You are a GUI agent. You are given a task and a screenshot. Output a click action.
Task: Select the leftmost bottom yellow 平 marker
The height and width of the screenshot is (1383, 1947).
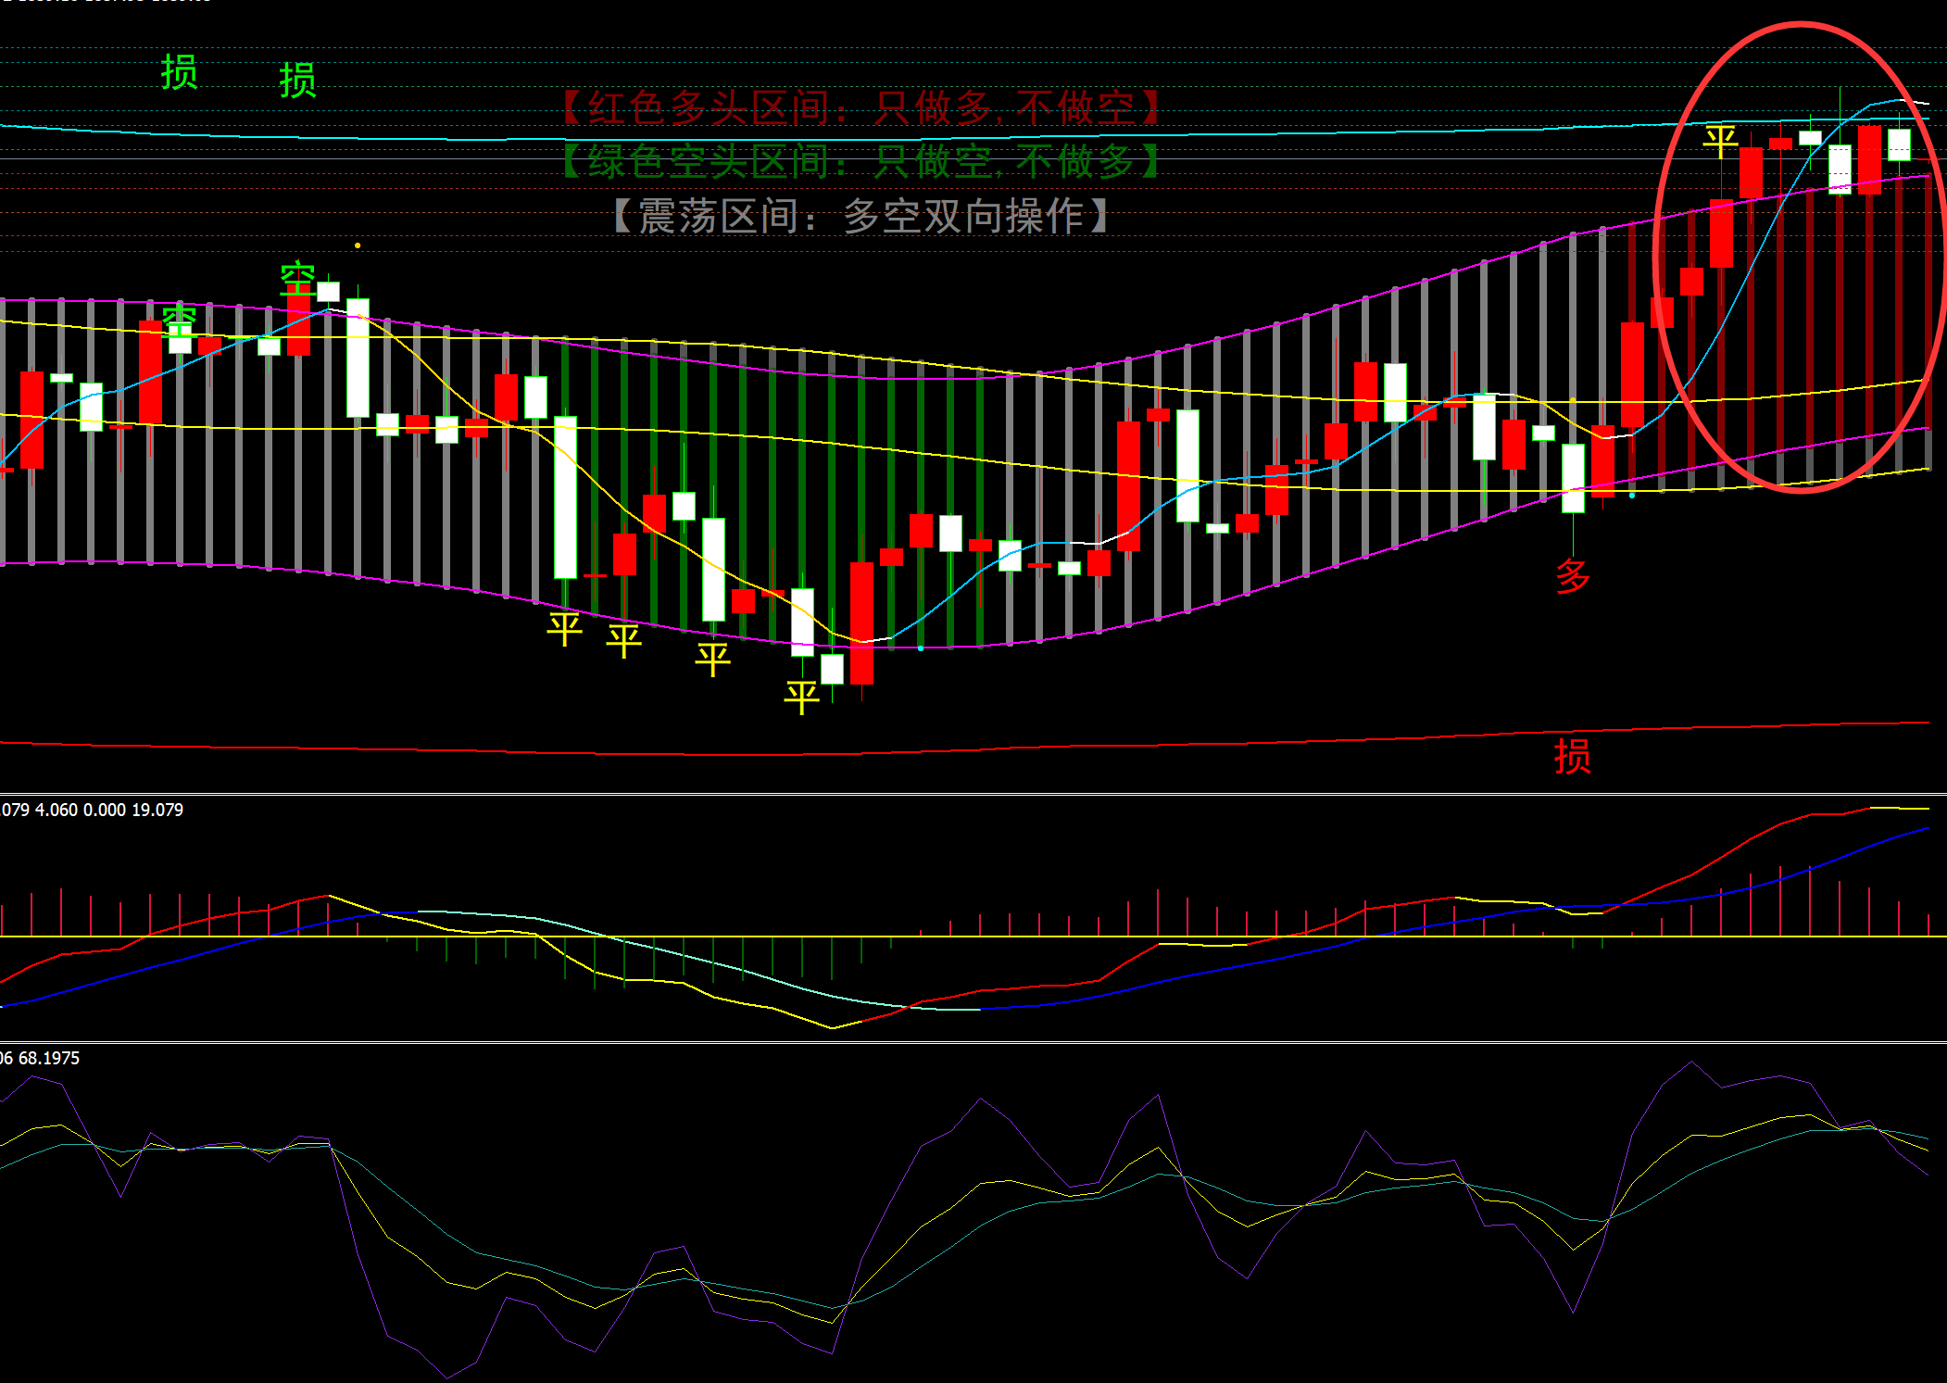pyautogui.click(x=564, y=629)
